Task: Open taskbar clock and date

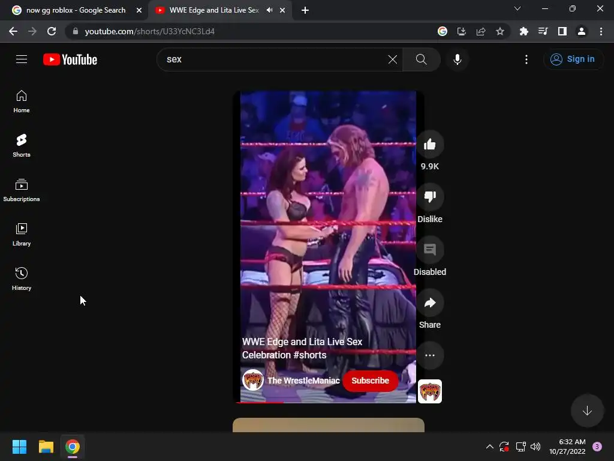Action: [567, 447]
